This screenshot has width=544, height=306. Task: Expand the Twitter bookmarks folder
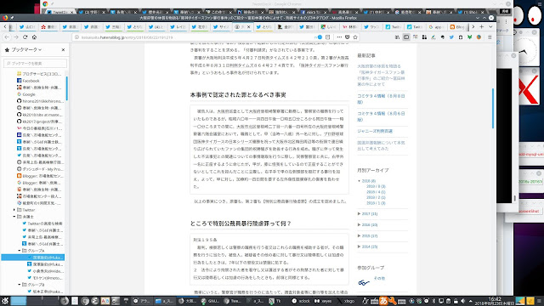(x=14, y=210)
